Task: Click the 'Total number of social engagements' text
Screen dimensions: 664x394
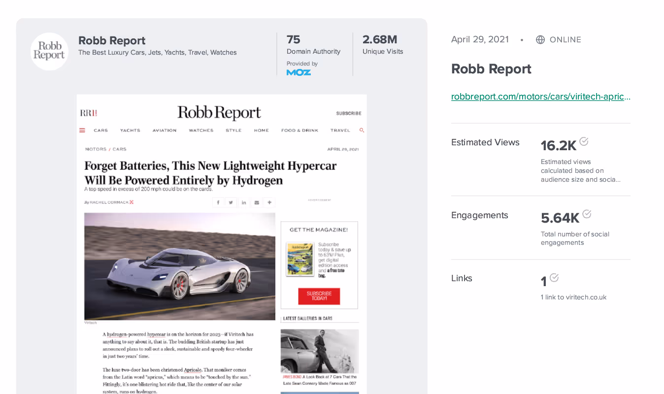Action: [x=575, y=238]
